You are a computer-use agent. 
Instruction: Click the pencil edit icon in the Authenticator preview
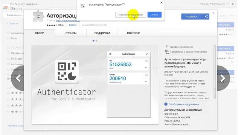pyautogui.click(x=147, y=54)
